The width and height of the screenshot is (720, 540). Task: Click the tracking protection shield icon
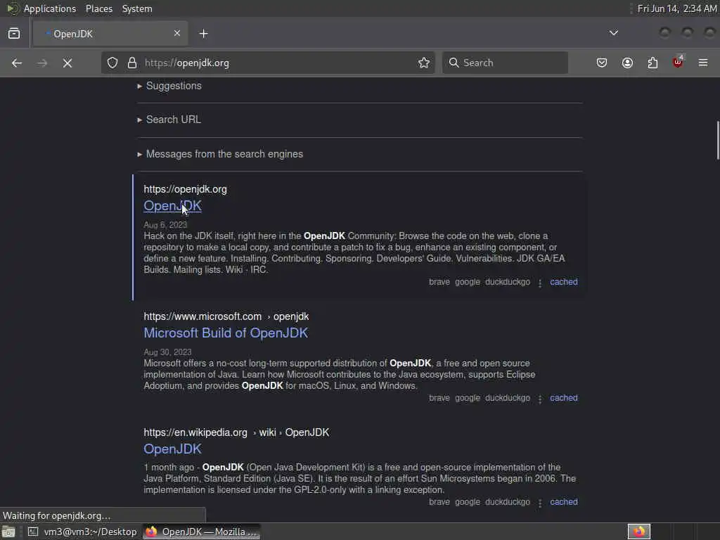click(x=112, y=63)
